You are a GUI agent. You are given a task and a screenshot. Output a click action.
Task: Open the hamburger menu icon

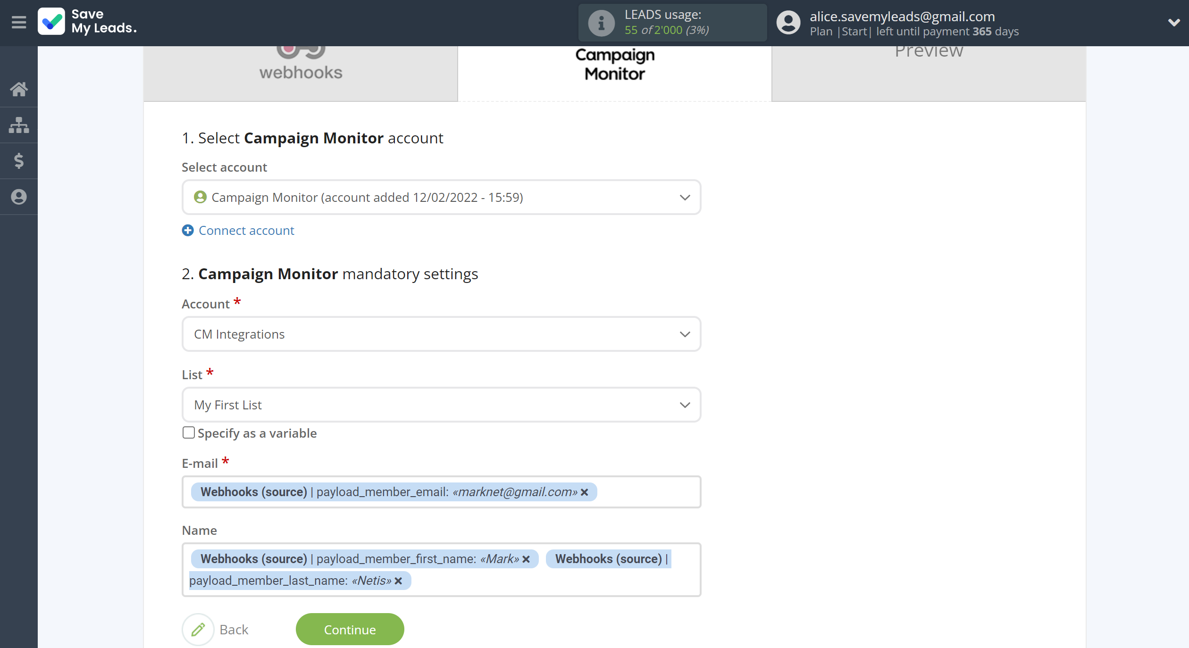pyautogui.click(x=19, y=22)
